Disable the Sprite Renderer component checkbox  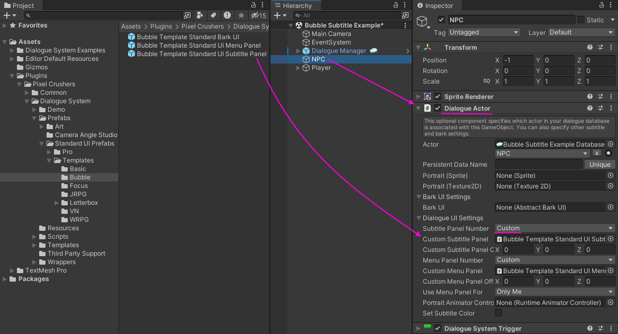[438, 97]
